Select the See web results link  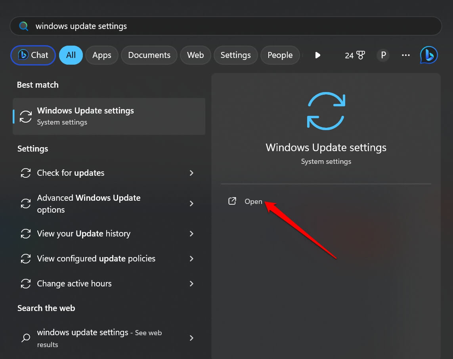148,332
